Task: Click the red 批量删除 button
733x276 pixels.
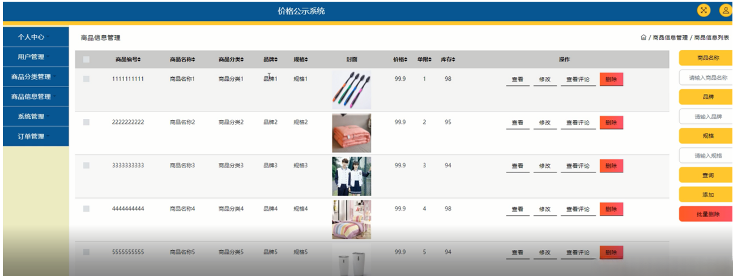Action: click(707, 214)
